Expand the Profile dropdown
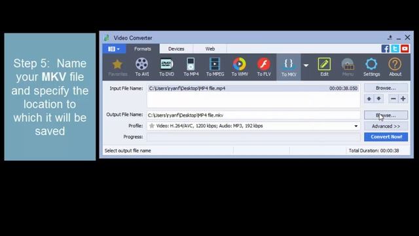 point(356,126)
